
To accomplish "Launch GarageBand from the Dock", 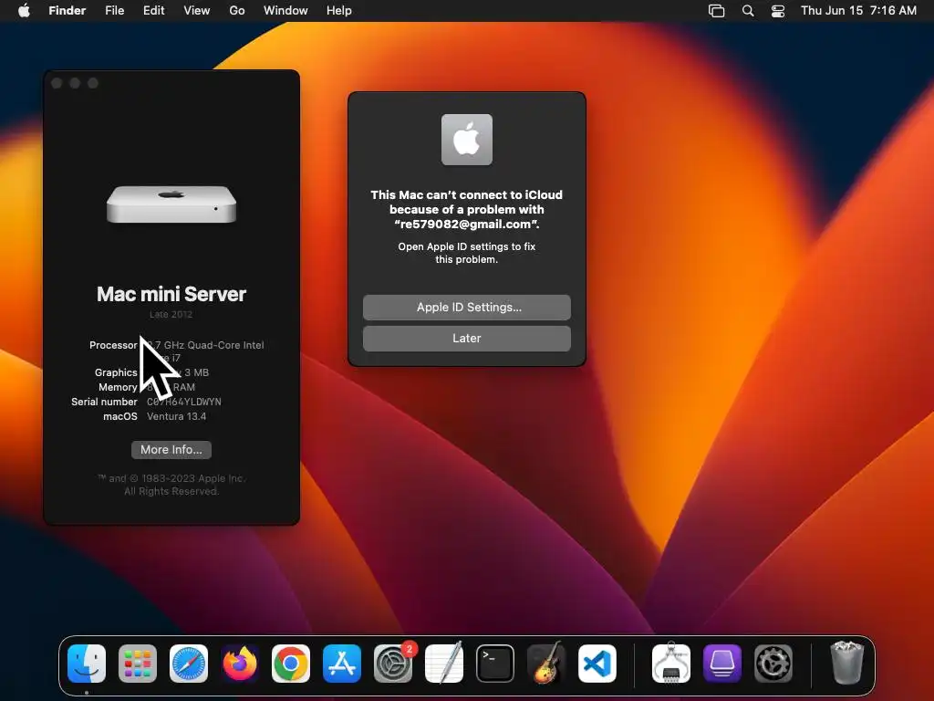I will point(546,664).
